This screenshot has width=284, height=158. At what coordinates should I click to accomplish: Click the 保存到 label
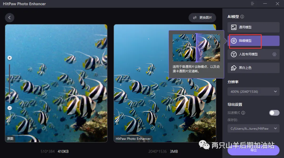coord(233,120)
